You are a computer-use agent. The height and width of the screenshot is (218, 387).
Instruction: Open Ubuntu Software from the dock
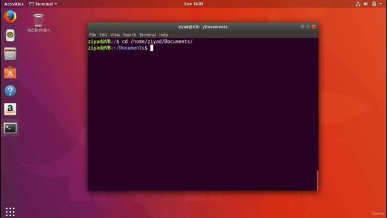(x=10, y=73)
